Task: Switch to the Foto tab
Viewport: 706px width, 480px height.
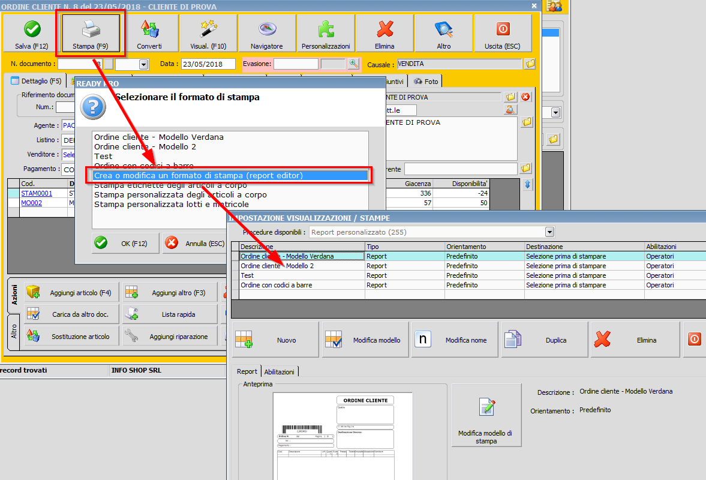Action: pos(426,82)
